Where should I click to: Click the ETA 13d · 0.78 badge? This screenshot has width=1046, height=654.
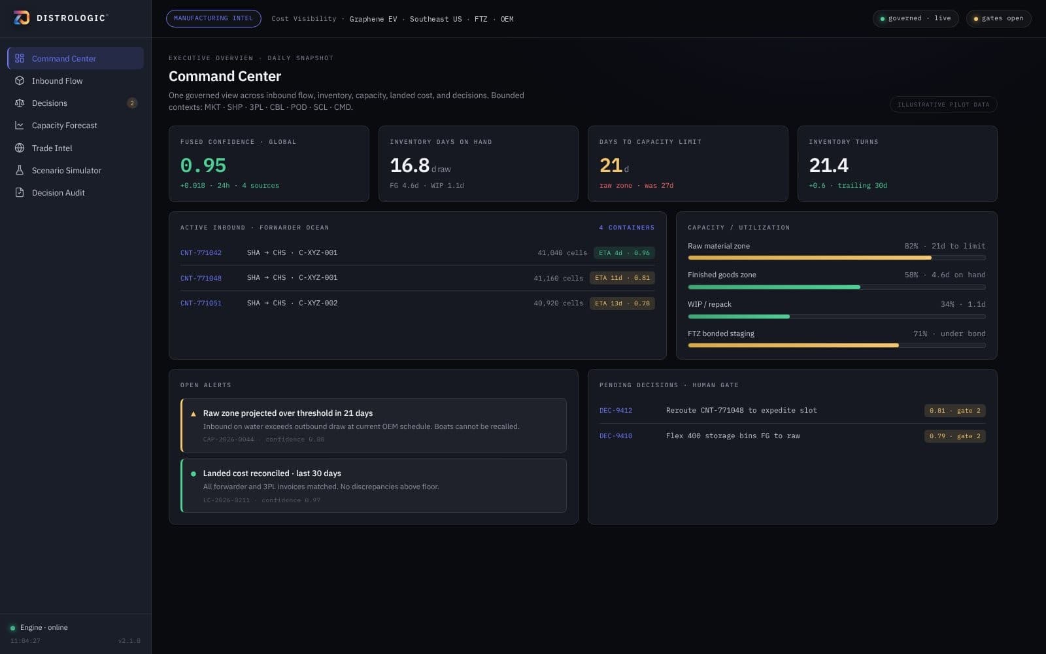[622, 303]
